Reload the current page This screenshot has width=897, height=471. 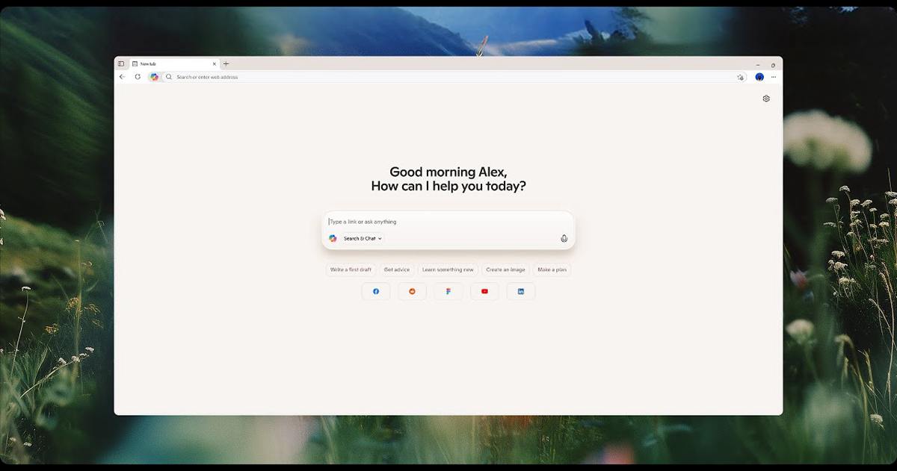(137, 77)
